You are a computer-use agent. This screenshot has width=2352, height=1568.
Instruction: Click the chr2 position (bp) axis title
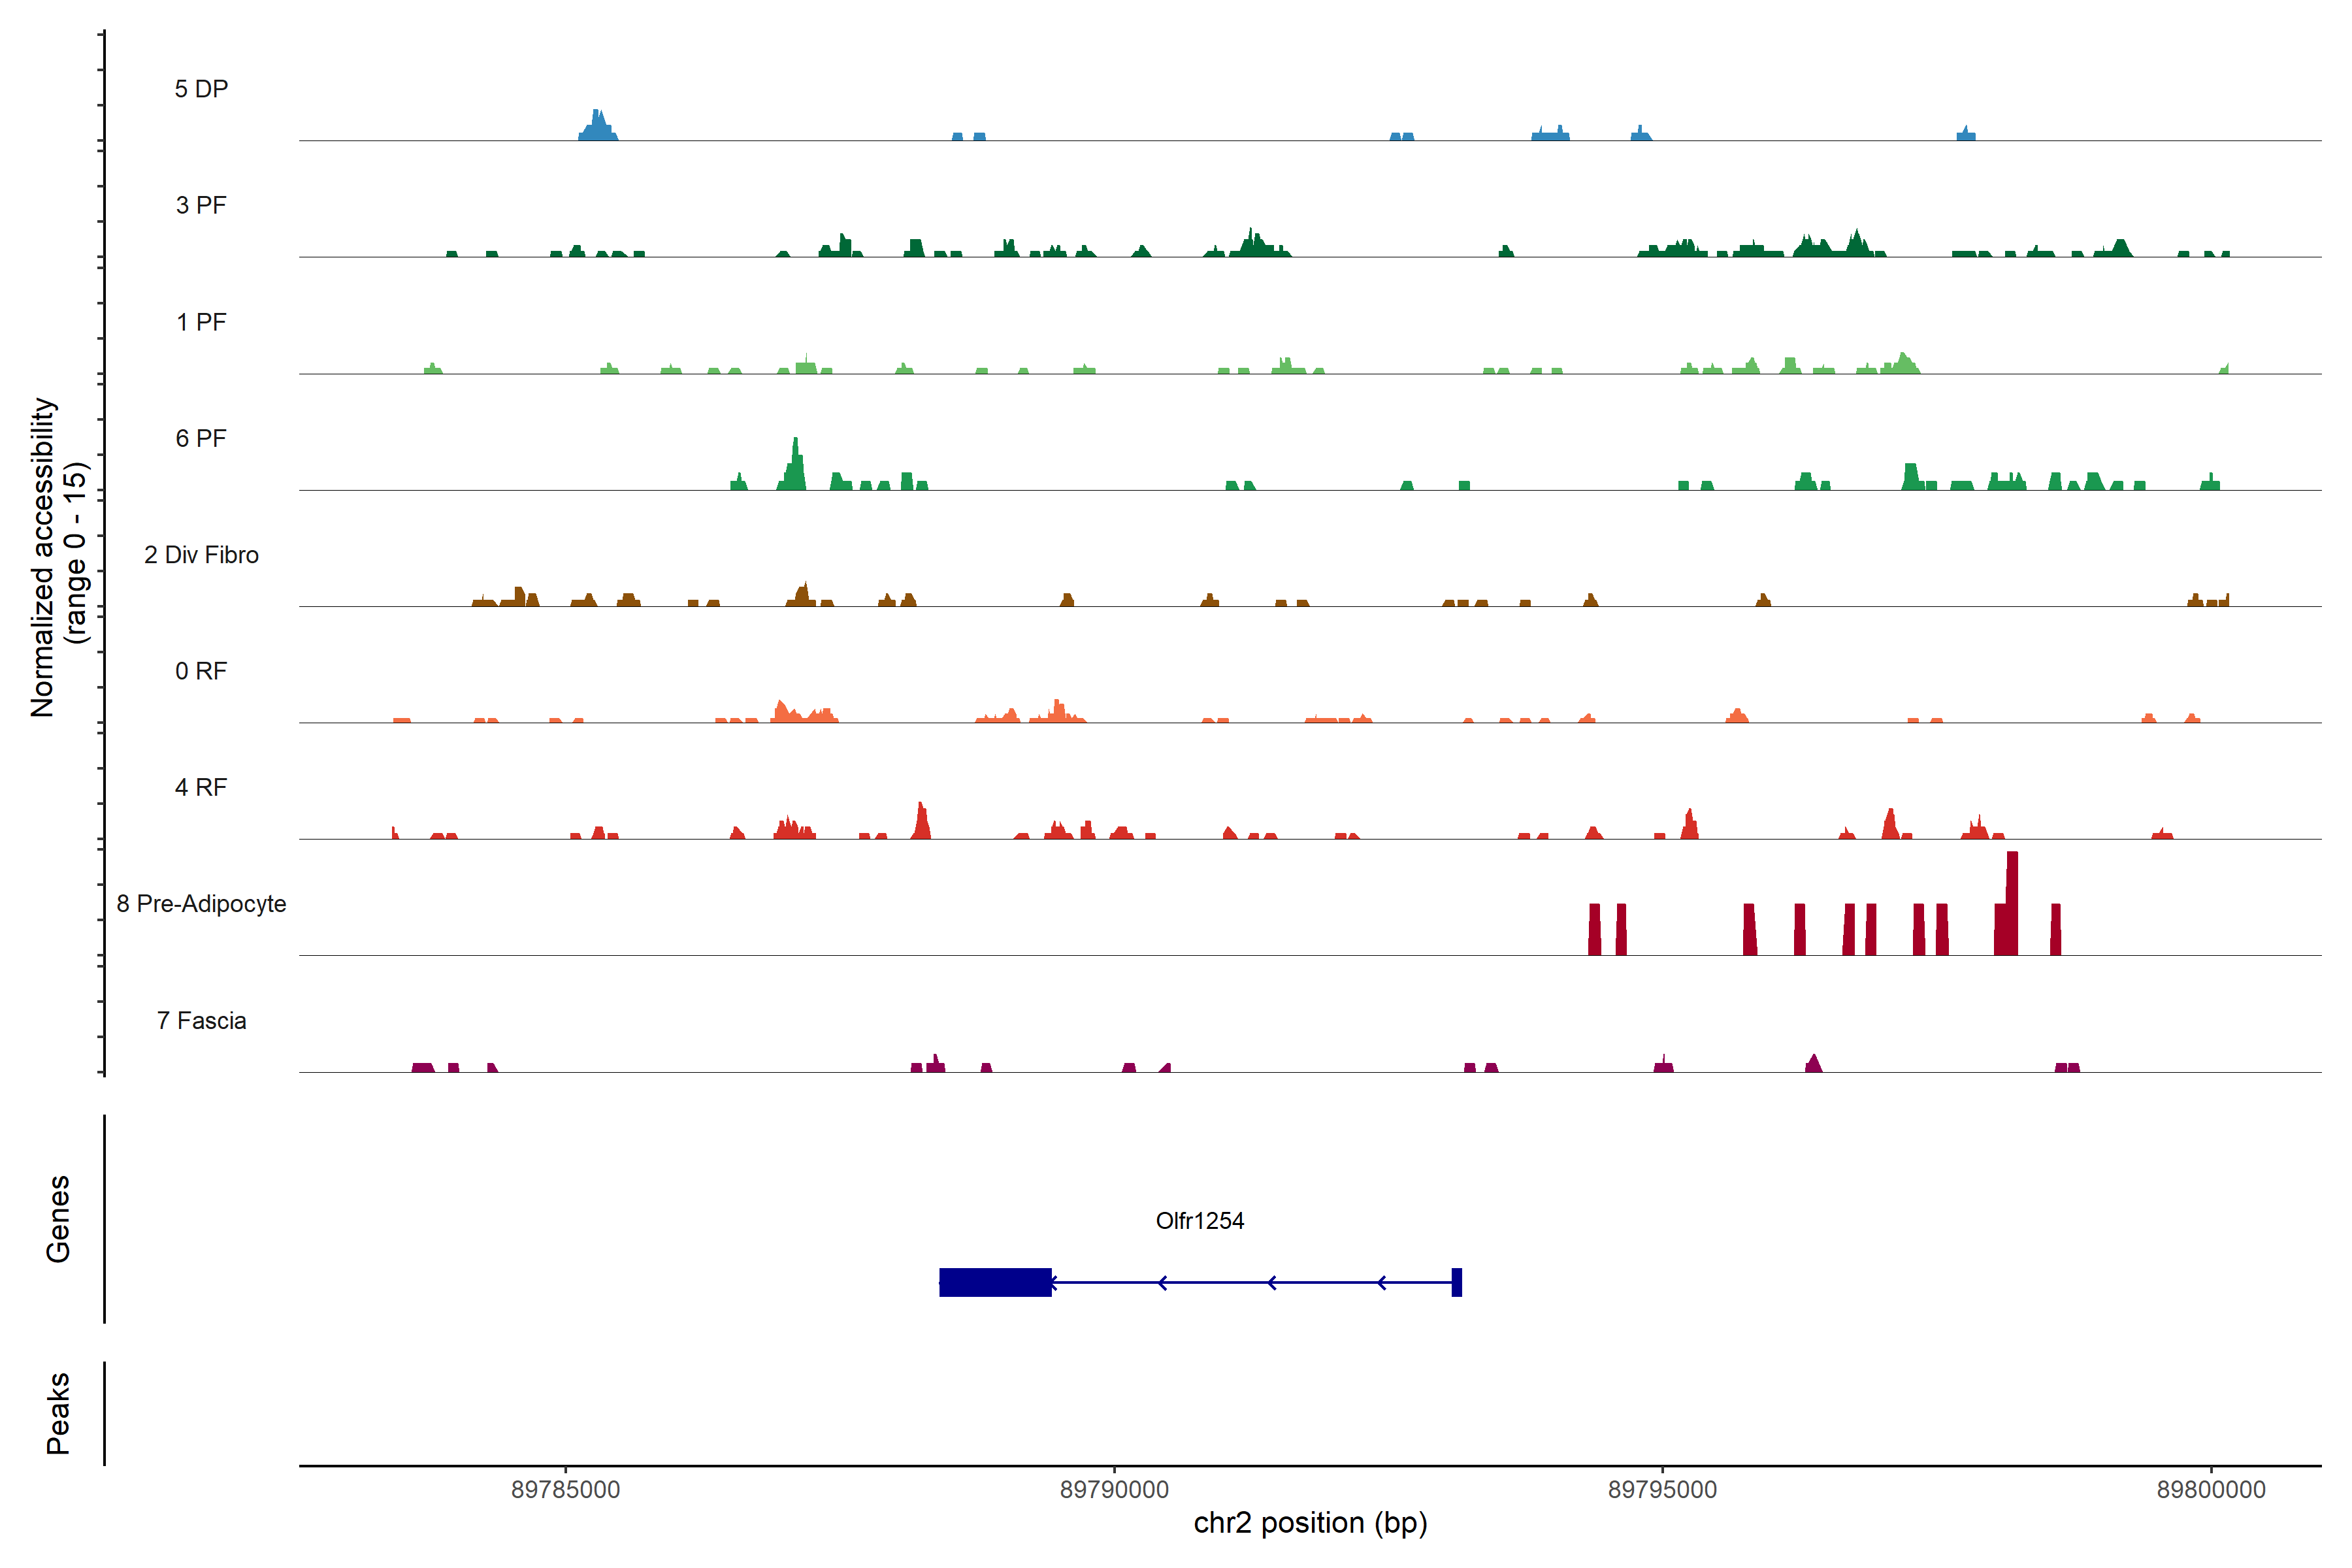tap(1310, 1523)
